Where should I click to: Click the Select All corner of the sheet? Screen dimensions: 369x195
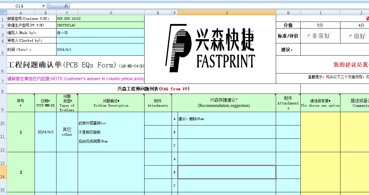click(x=3, y=13)
